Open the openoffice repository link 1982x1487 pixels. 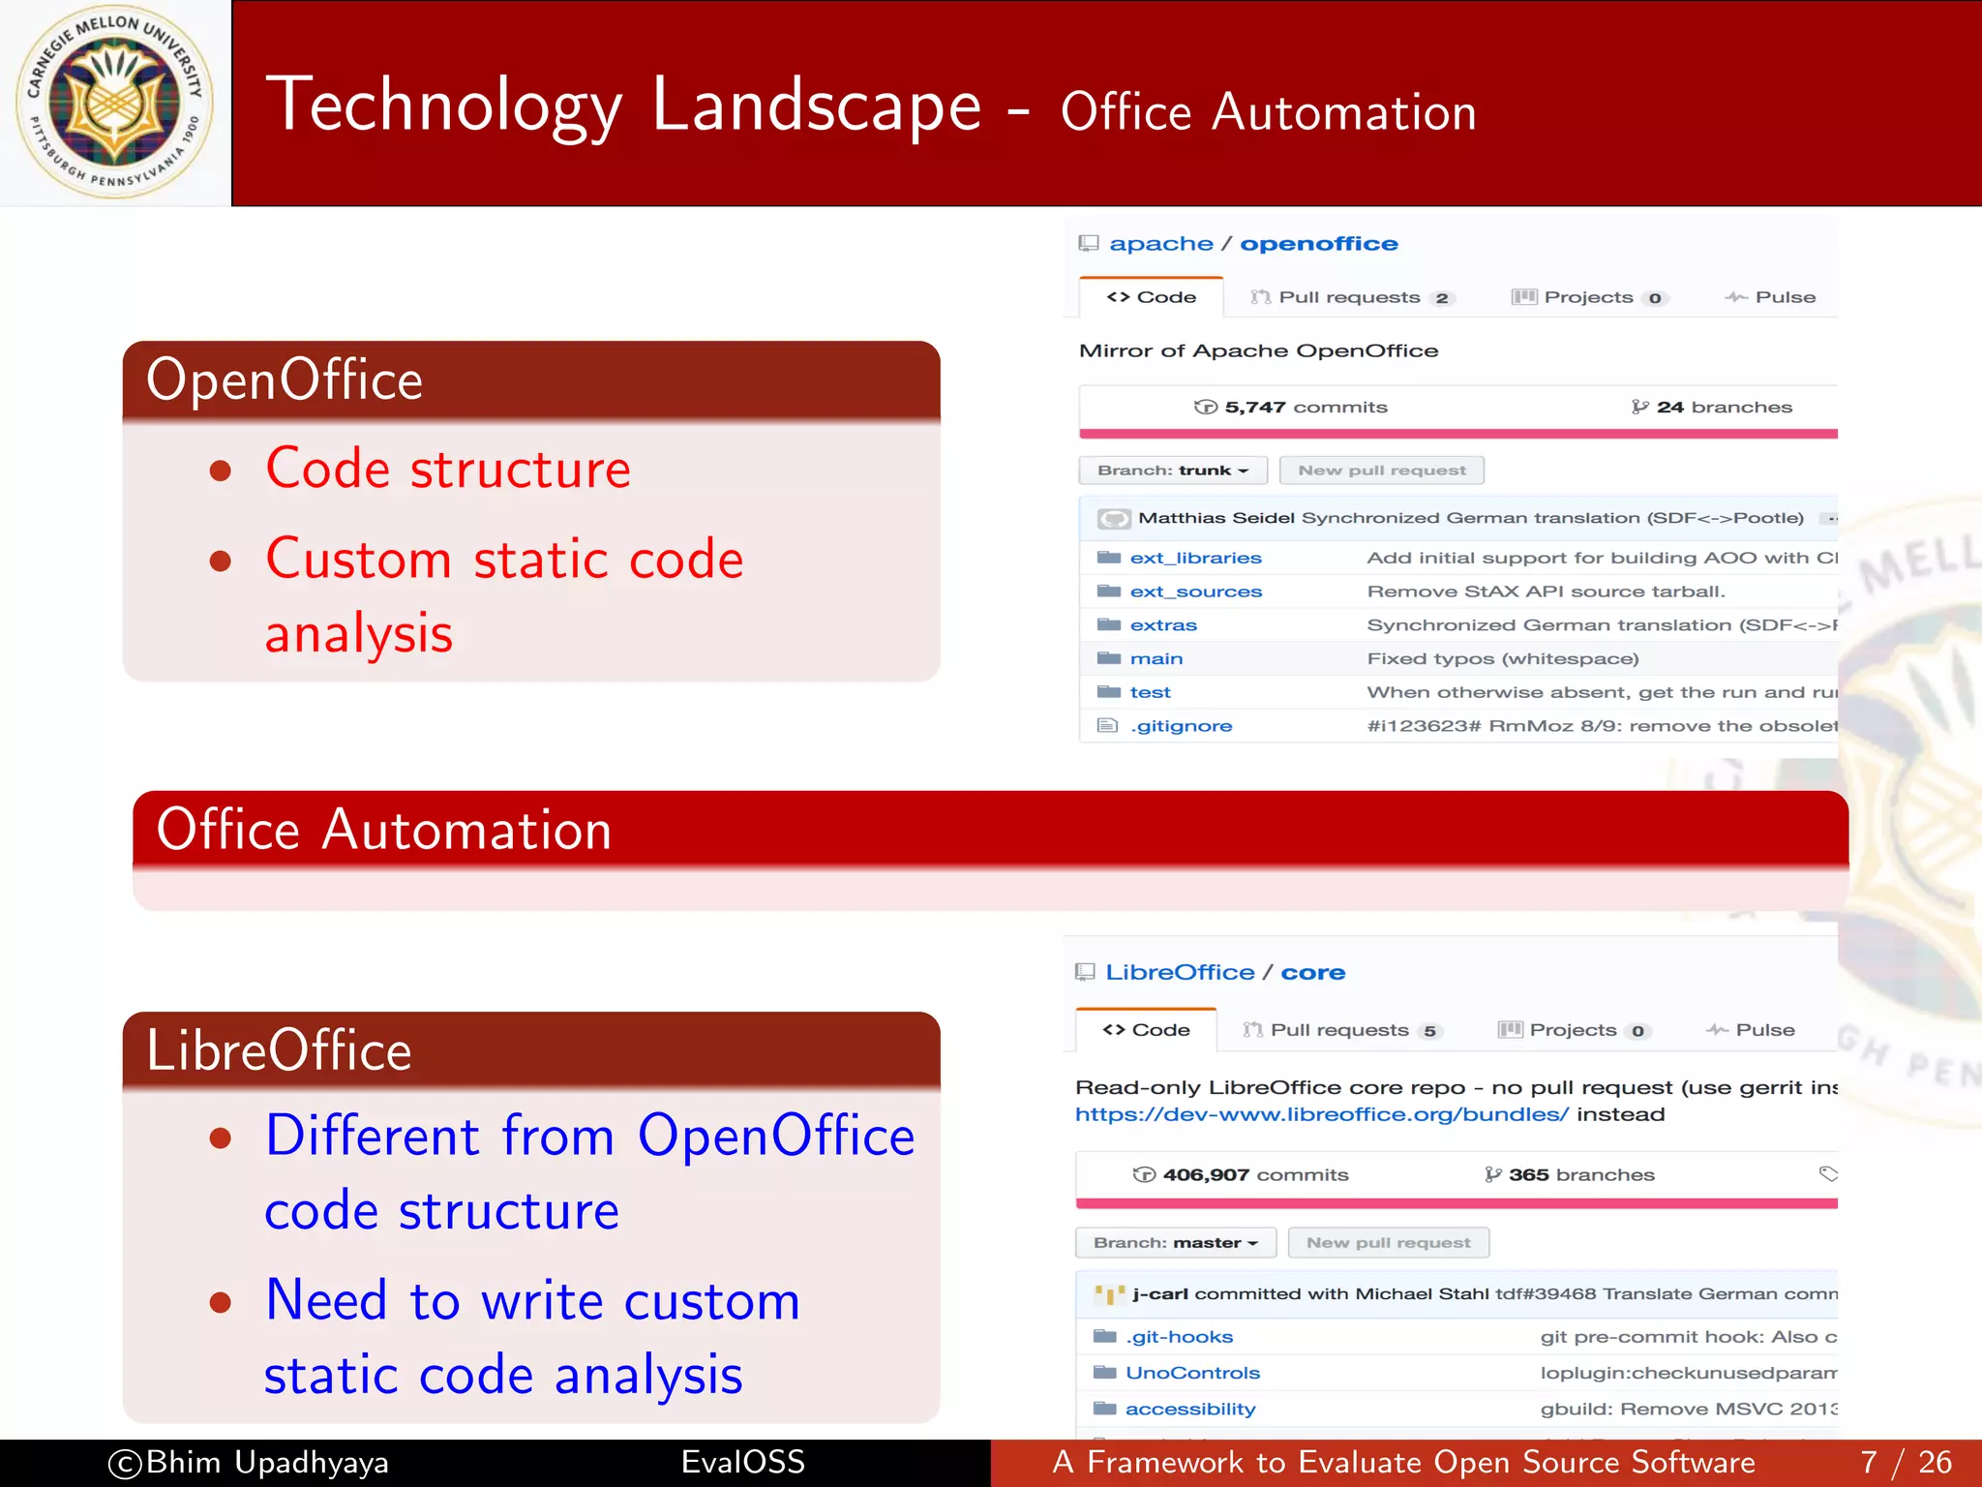click(1319, 244)
